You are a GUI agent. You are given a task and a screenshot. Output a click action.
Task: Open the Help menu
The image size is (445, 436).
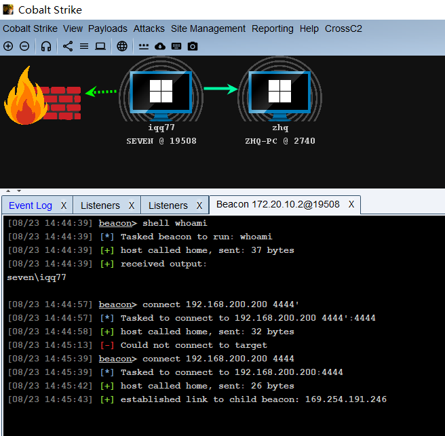coord(309,28)
